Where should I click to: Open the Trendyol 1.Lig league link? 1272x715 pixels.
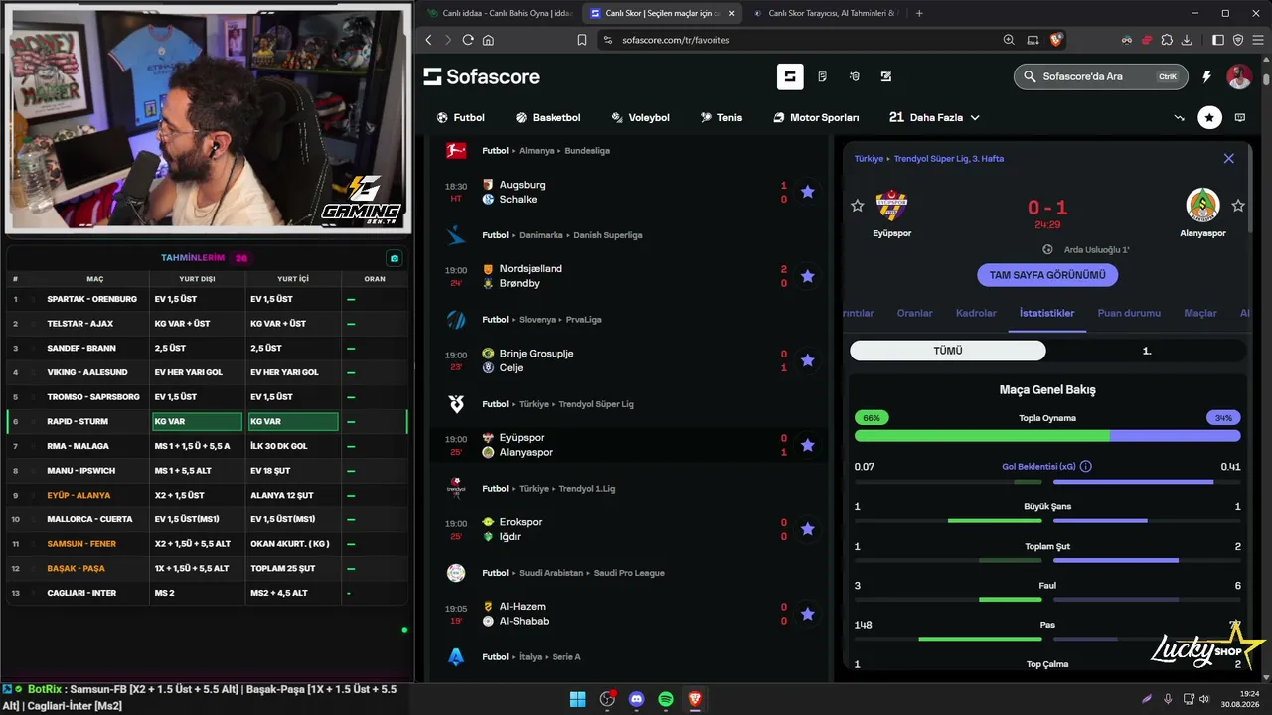[x=587, y=489]
